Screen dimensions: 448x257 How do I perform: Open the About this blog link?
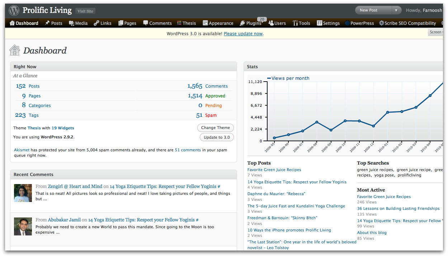pos(372,233)
